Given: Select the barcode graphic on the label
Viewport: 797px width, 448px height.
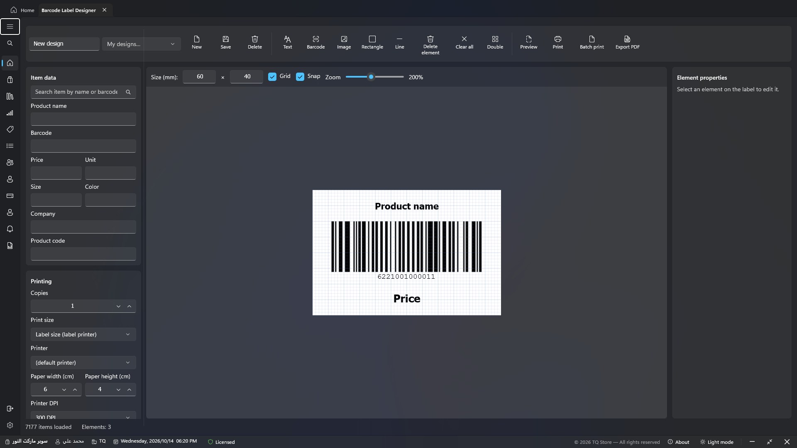Looking at the screenshot, I should coord(406,246).
